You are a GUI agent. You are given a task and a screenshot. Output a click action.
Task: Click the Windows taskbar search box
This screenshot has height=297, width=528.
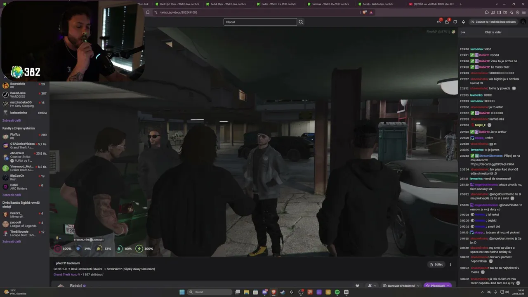(210, 292)
